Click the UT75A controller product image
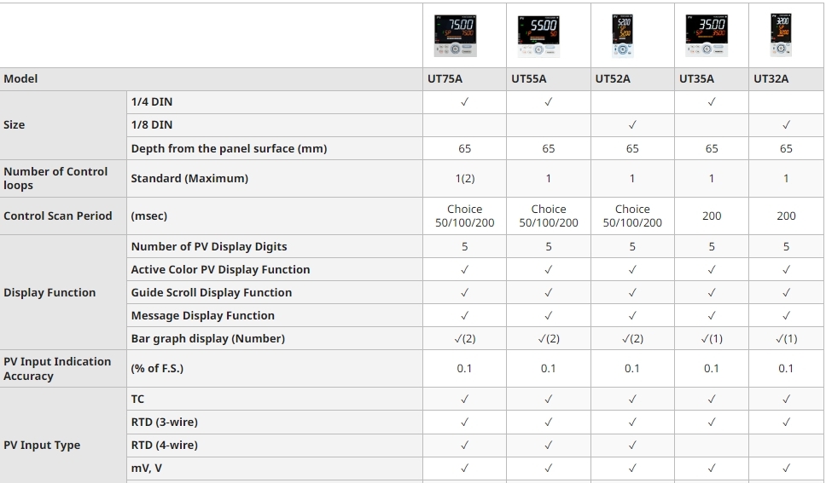The width and height of the screenshot is (826, 483). [455, 36]
